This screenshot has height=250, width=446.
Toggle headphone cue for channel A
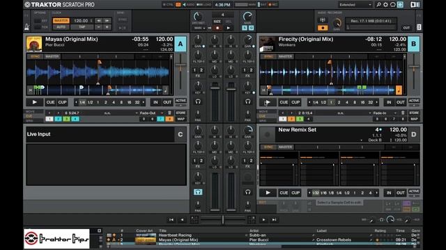(x=198, y=101)
